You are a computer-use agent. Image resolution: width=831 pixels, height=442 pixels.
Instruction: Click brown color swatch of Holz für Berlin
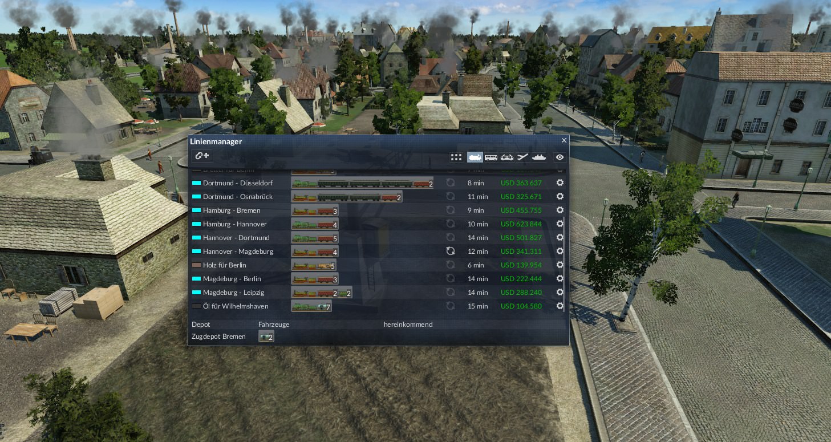pyautogui.click(x=196, y=265)
